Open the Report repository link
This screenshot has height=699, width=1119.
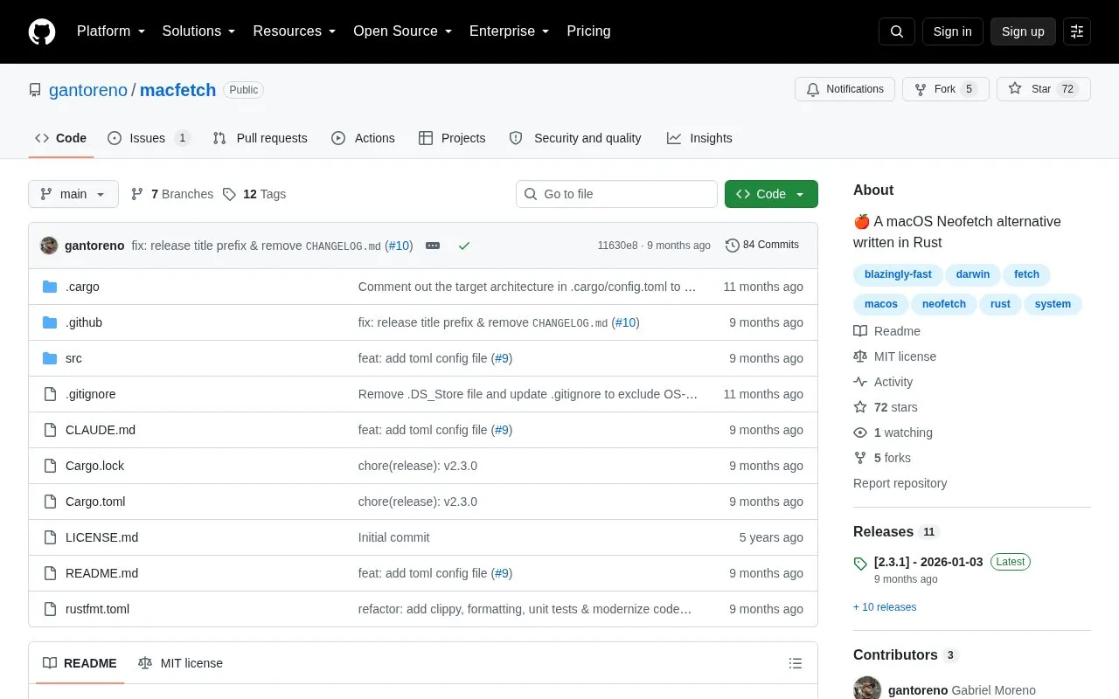900,483
